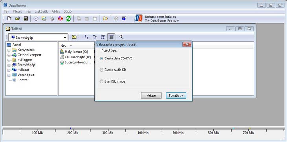
Task: Open the Írás menu
Action: tap(28, 11)
